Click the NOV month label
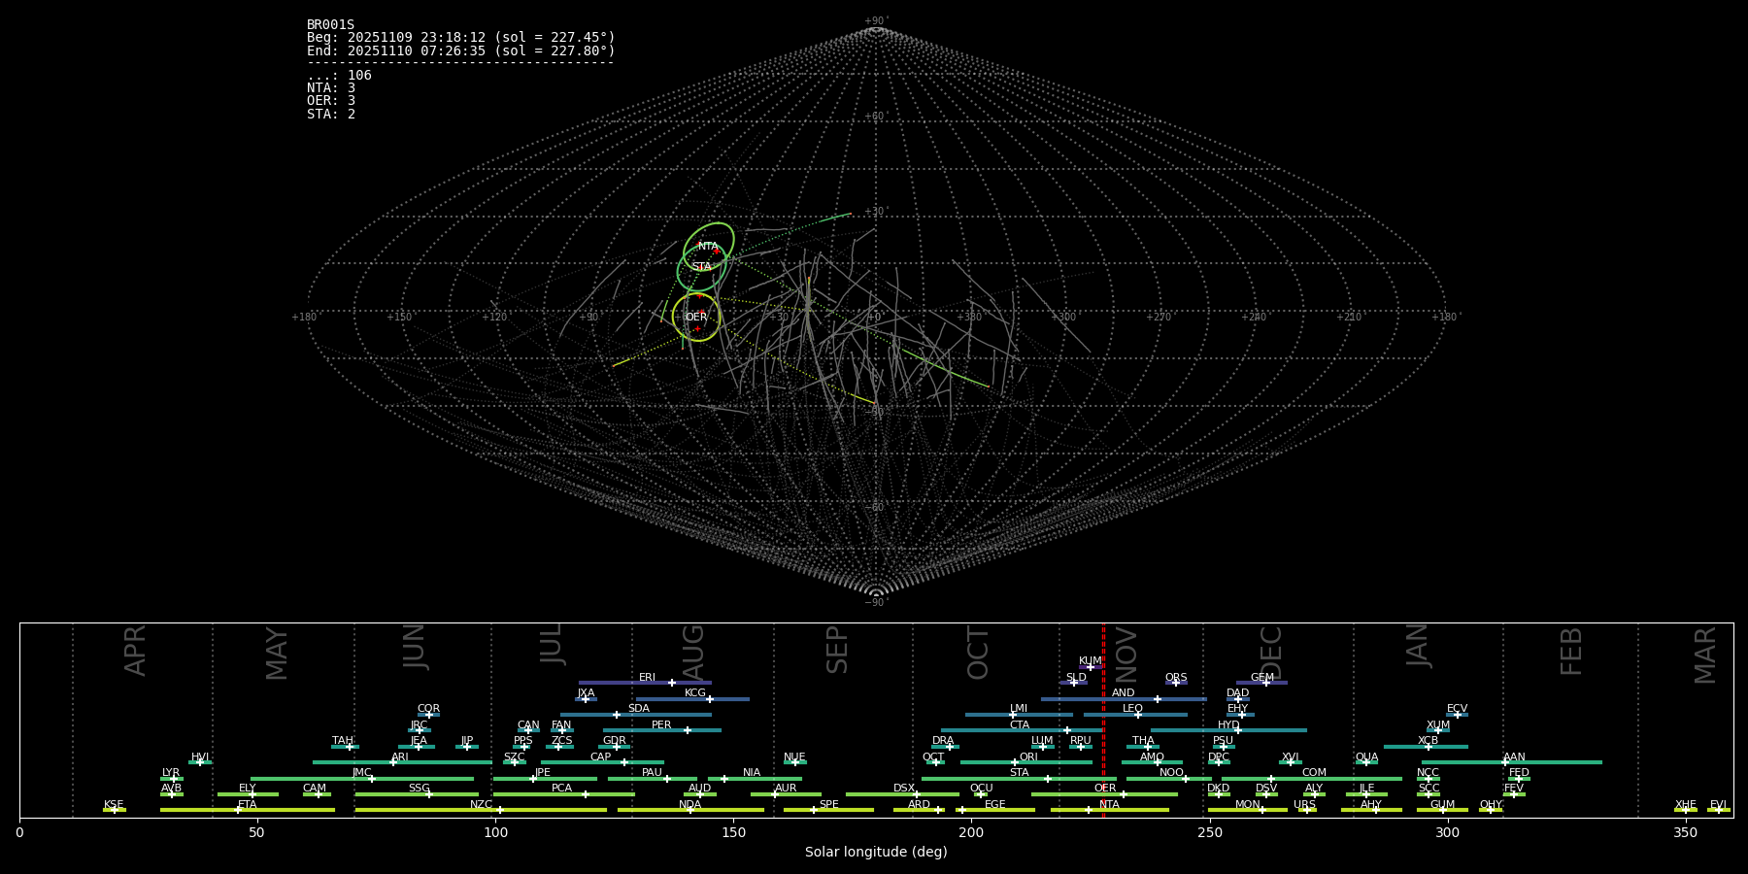Image resolution: width=1748 pixels, height=874 pixels. (1126, 654)
